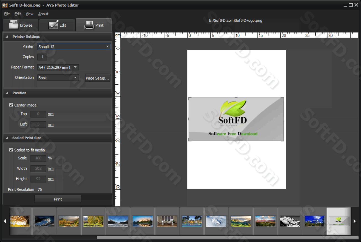Viewport: 361px width, 242px height.
Task: Click the Print button at panel bottom
Action: pos(58,199)
